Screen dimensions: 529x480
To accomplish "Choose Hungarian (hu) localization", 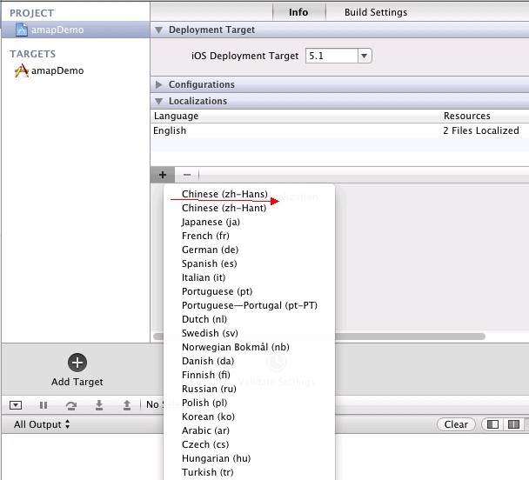I will pyautogui.click(x=249, y=458).
